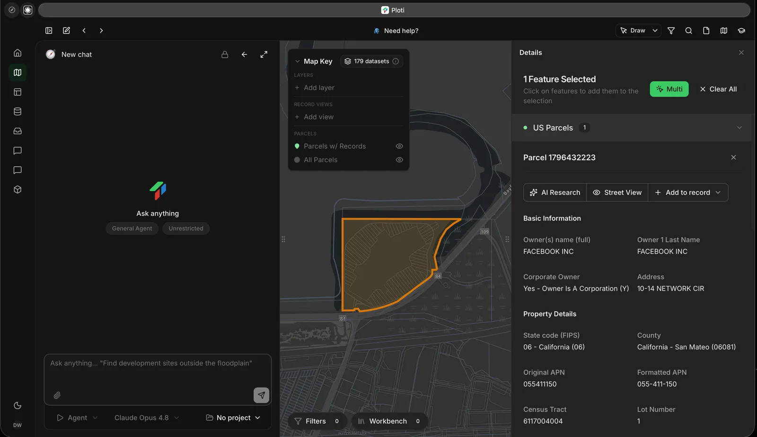Open Street View for the parcel
The image size is (757, 437).
pyautogui.click(x=617, y=192)
